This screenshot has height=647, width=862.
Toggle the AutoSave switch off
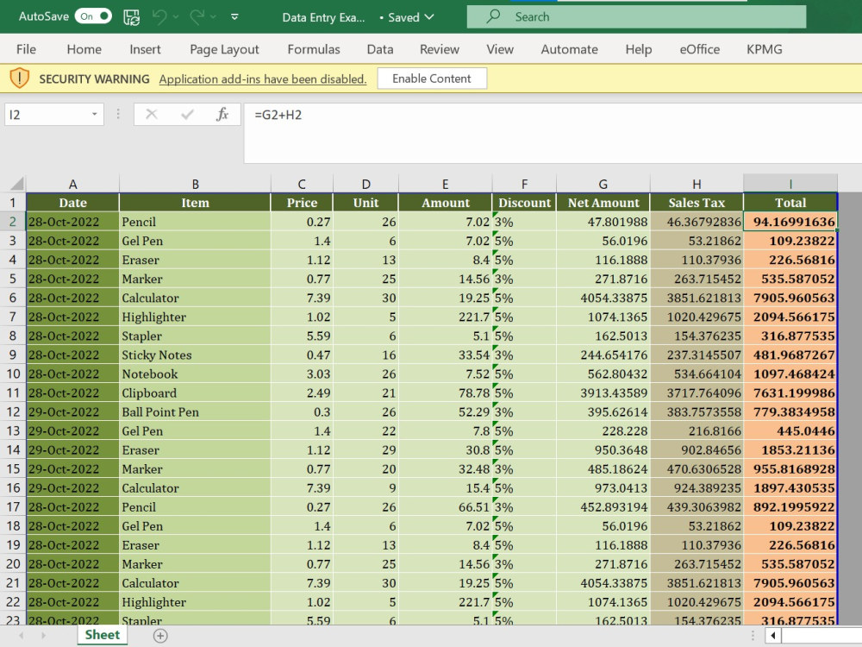(93, 16)
